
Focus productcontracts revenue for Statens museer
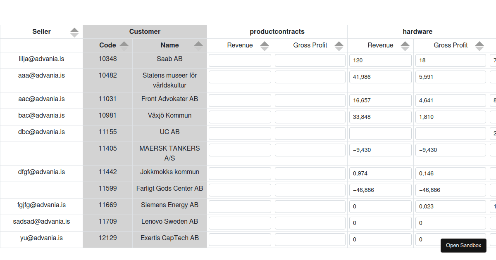click(240, 77)
